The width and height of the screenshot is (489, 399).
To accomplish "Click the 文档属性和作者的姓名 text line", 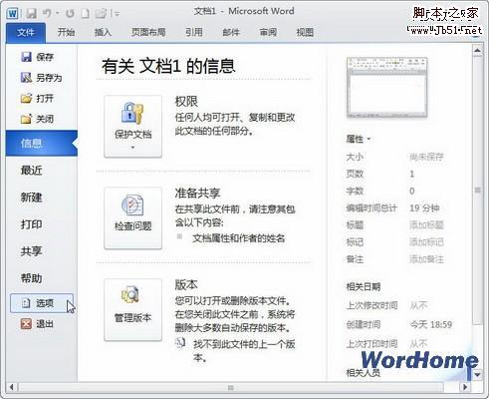I will [239, 238].
